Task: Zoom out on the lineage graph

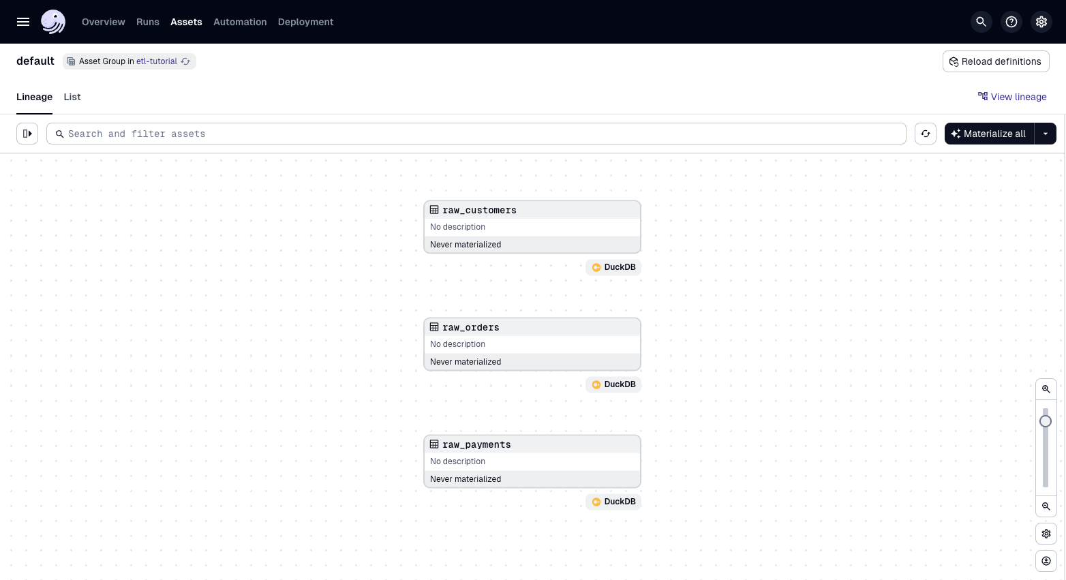Action: [x=1046, y=506]
